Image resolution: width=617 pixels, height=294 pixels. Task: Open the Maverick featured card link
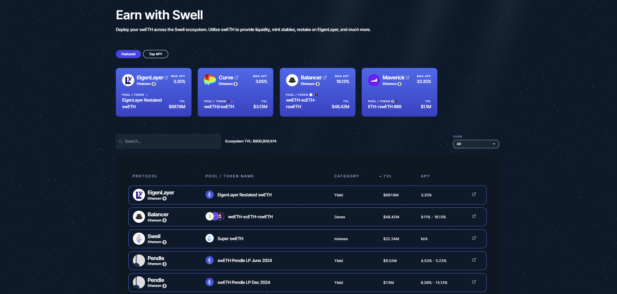coord(408,78)
